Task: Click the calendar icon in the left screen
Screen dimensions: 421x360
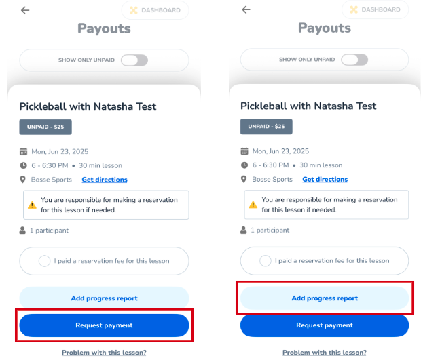Action: [24, 151]
